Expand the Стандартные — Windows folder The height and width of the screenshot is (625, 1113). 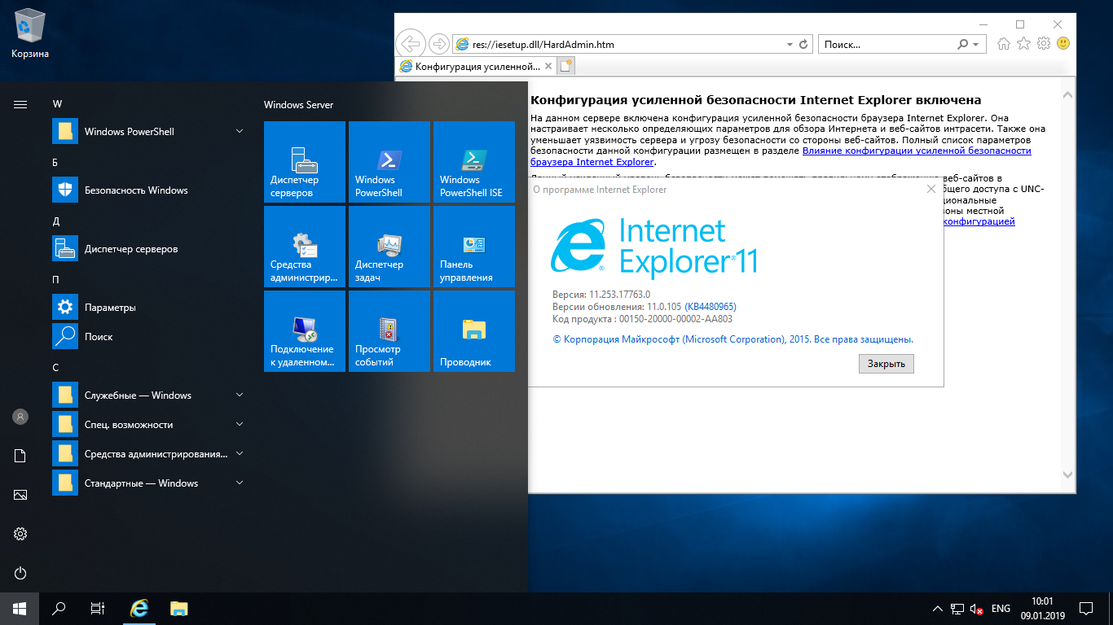(240, 483)
